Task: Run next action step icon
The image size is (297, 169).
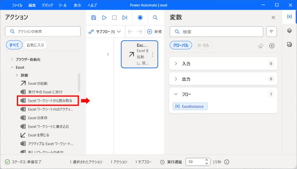Action: pyautogui.click(x=125, y=17)
